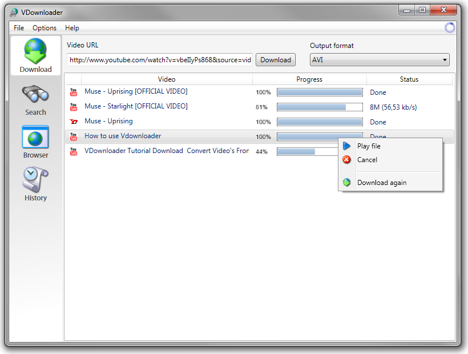Open the History scroll section
Image resolution: width=468 pixels, height=354 pixels.
35,184
